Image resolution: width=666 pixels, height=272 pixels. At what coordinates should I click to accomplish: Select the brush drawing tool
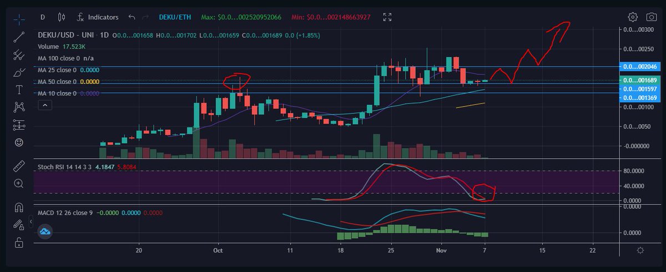[x=19, y=72]
